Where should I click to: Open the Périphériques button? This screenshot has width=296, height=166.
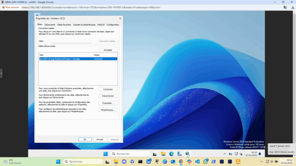coord(108,110)
